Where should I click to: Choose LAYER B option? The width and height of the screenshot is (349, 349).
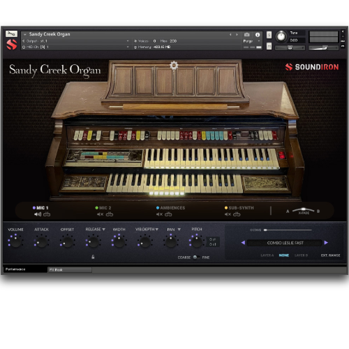[301, 255]
